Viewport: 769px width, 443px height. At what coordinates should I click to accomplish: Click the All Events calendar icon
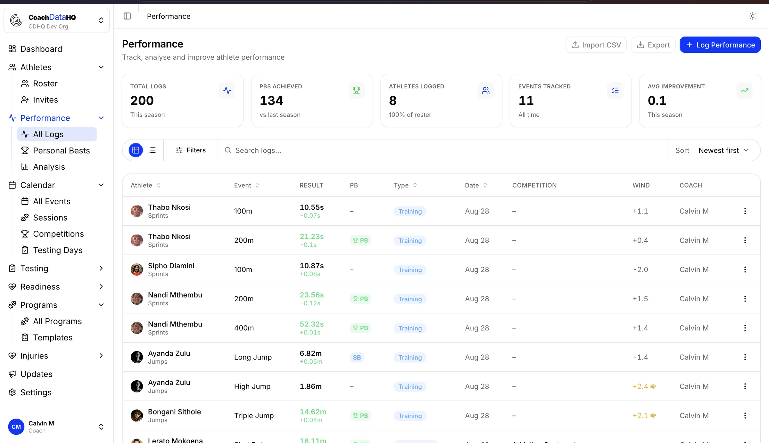[25, 201]
